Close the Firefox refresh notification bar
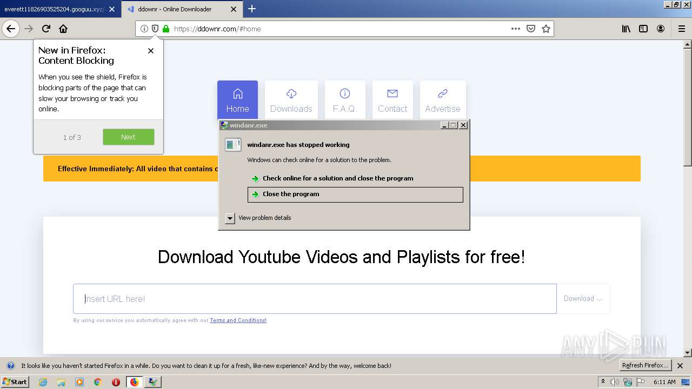The height and width of the screenshot is (389, 692). (x=680, y=366)
